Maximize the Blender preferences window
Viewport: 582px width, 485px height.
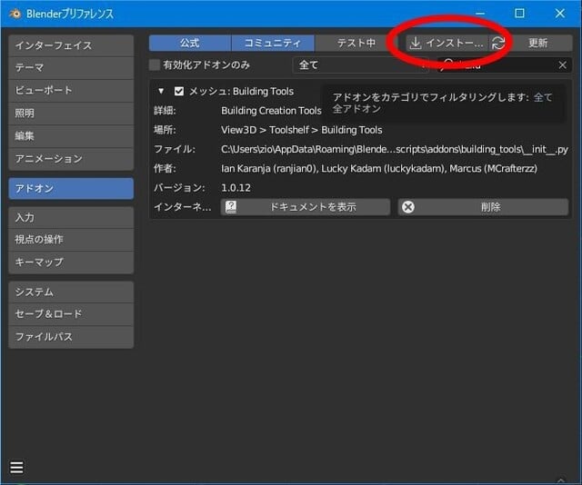519,14
